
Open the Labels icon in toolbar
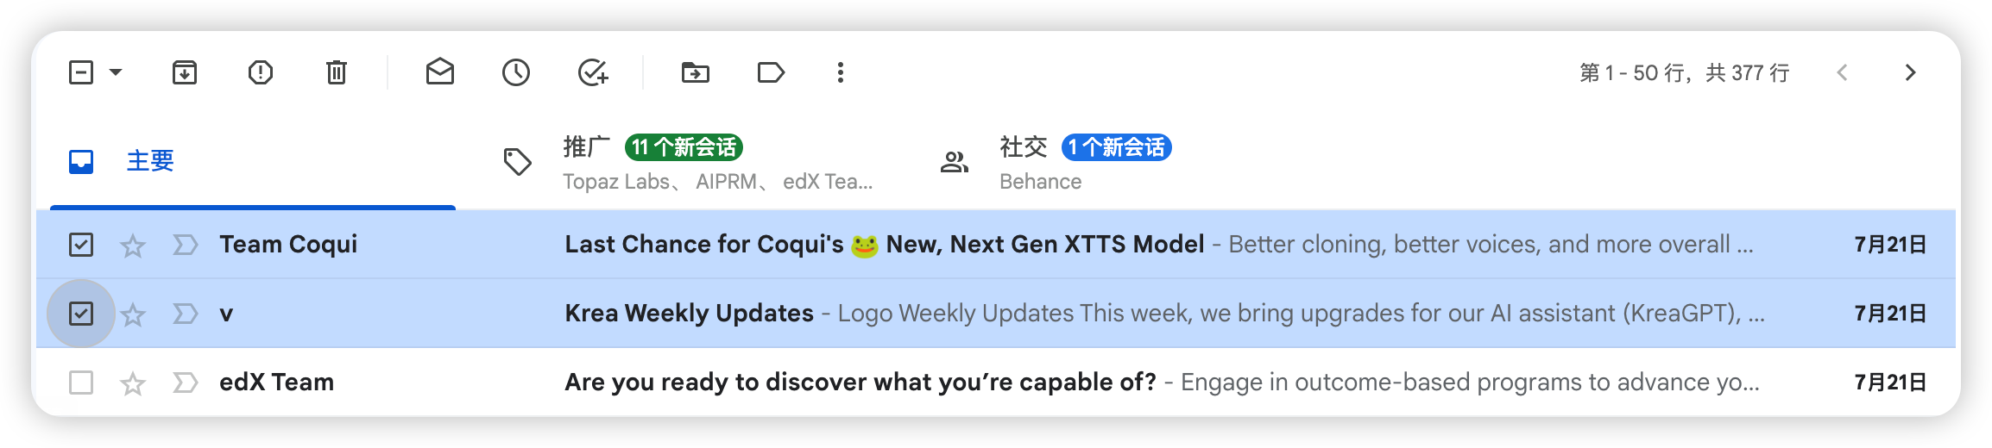(x=771, y=72)
